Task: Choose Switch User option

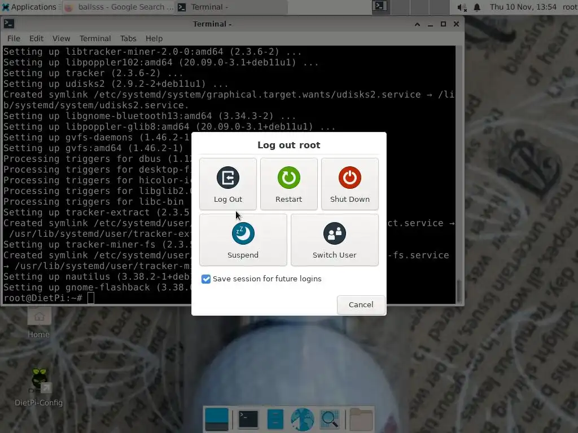Action: pos(334,240)
